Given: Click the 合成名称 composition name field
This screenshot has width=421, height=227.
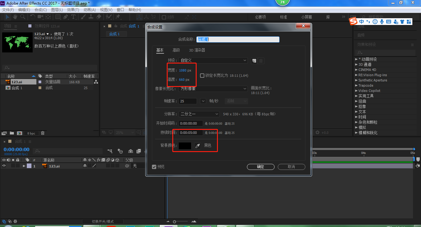Looking at the screenshot, I should [238, 39].
